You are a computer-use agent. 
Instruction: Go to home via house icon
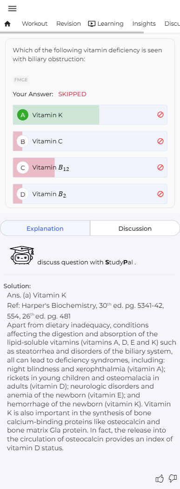pos(7,24)
